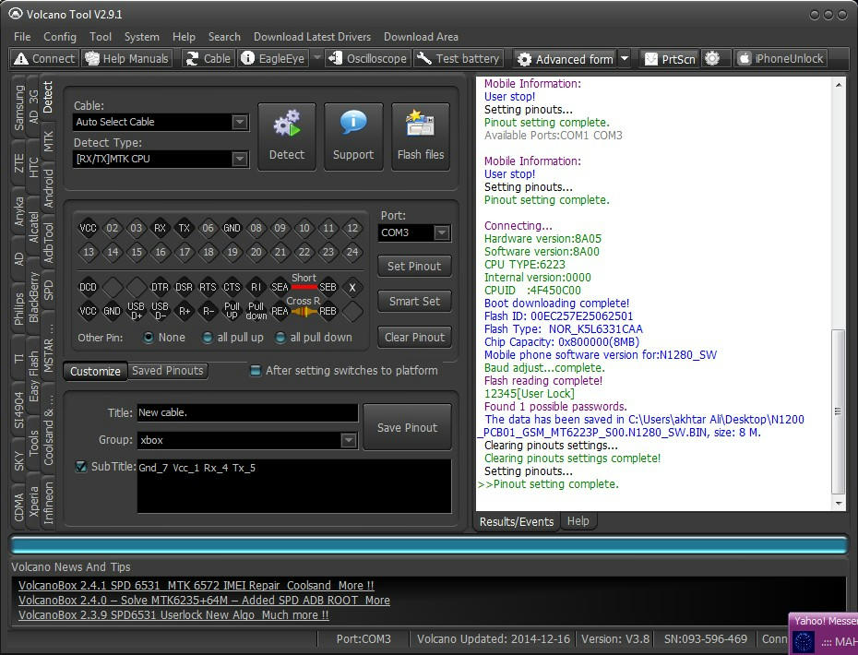Open the Tool menu

point(101,37)
